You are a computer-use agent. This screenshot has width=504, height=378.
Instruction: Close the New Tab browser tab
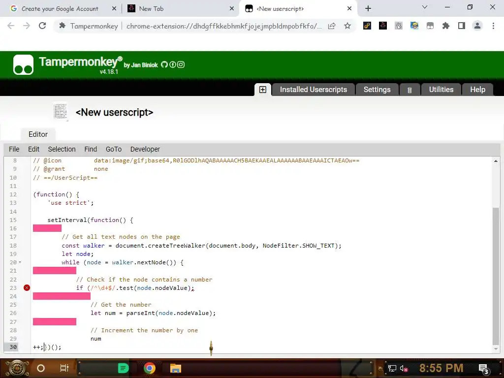coord(232,9)
